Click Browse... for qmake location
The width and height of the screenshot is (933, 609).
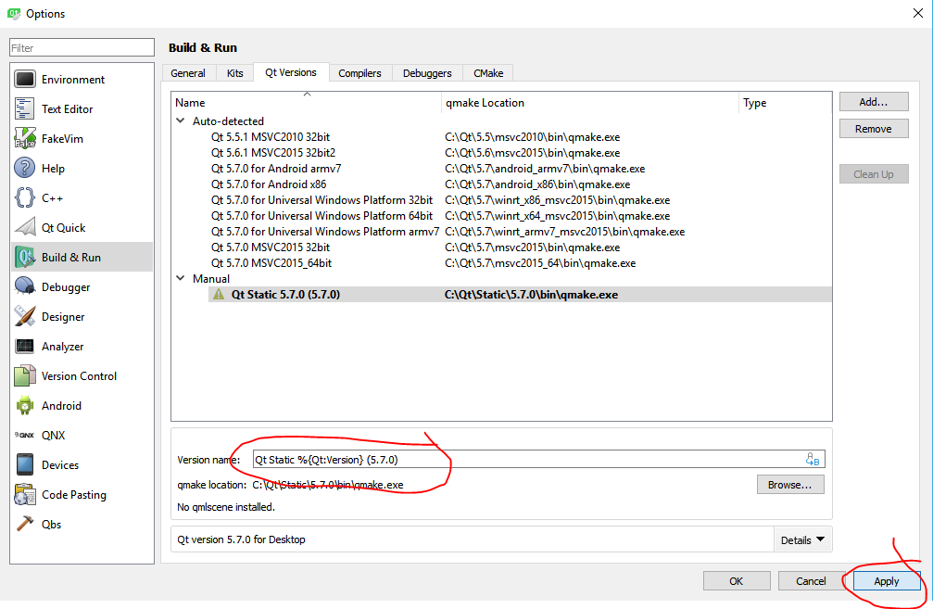tap(790, 485)
